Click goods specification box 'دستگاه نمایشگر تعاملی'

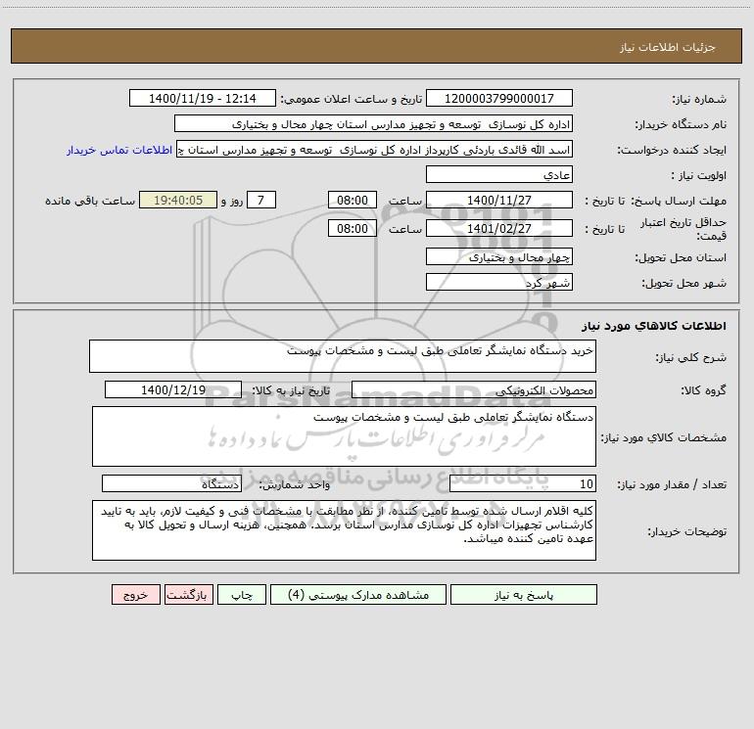tap(344, 436)
